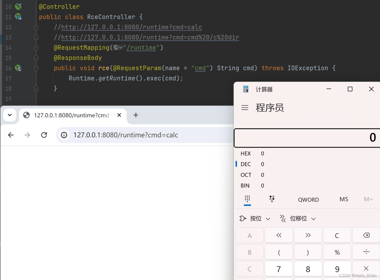
Task: Click the end-of-method fold marker on line 18
Action: coord(36,88)
